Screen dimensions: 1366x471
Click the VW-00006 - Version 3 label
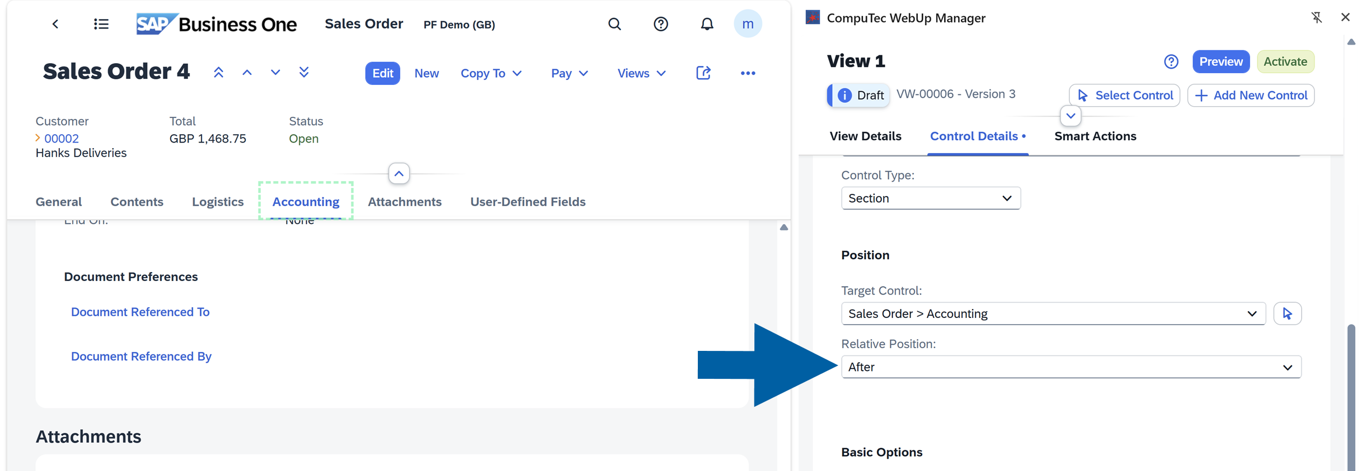[x=956, y=94]
